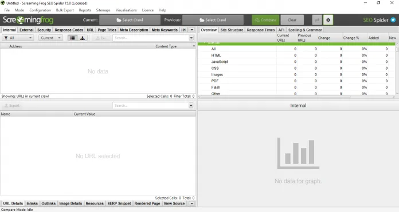Screen dimensions: 399x212
Task: Switch to the API tab
Action: [x=281, y=30]
